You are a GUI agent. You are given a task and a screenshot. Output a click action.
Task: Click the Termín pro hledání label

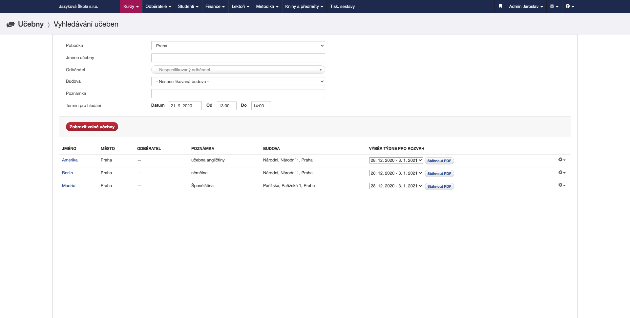point(83,106)
